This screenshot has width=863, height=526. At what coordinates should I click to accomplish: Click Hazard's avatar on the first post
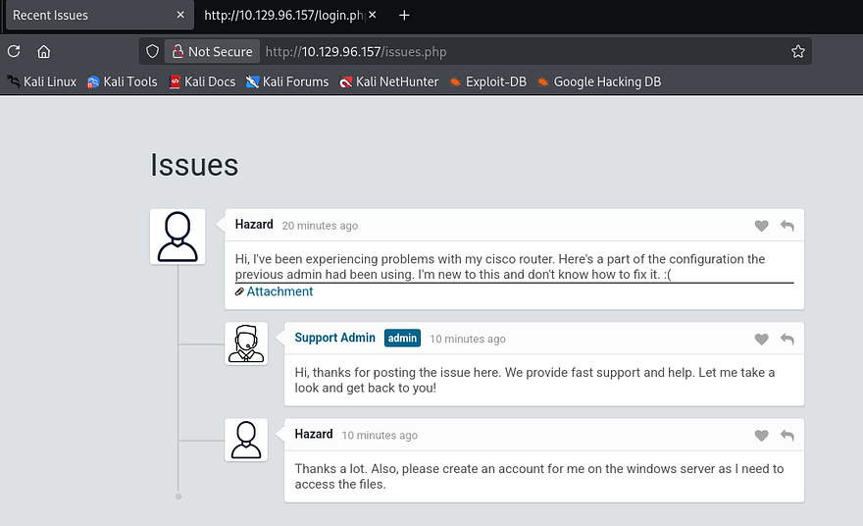click(x=178, y=237)
